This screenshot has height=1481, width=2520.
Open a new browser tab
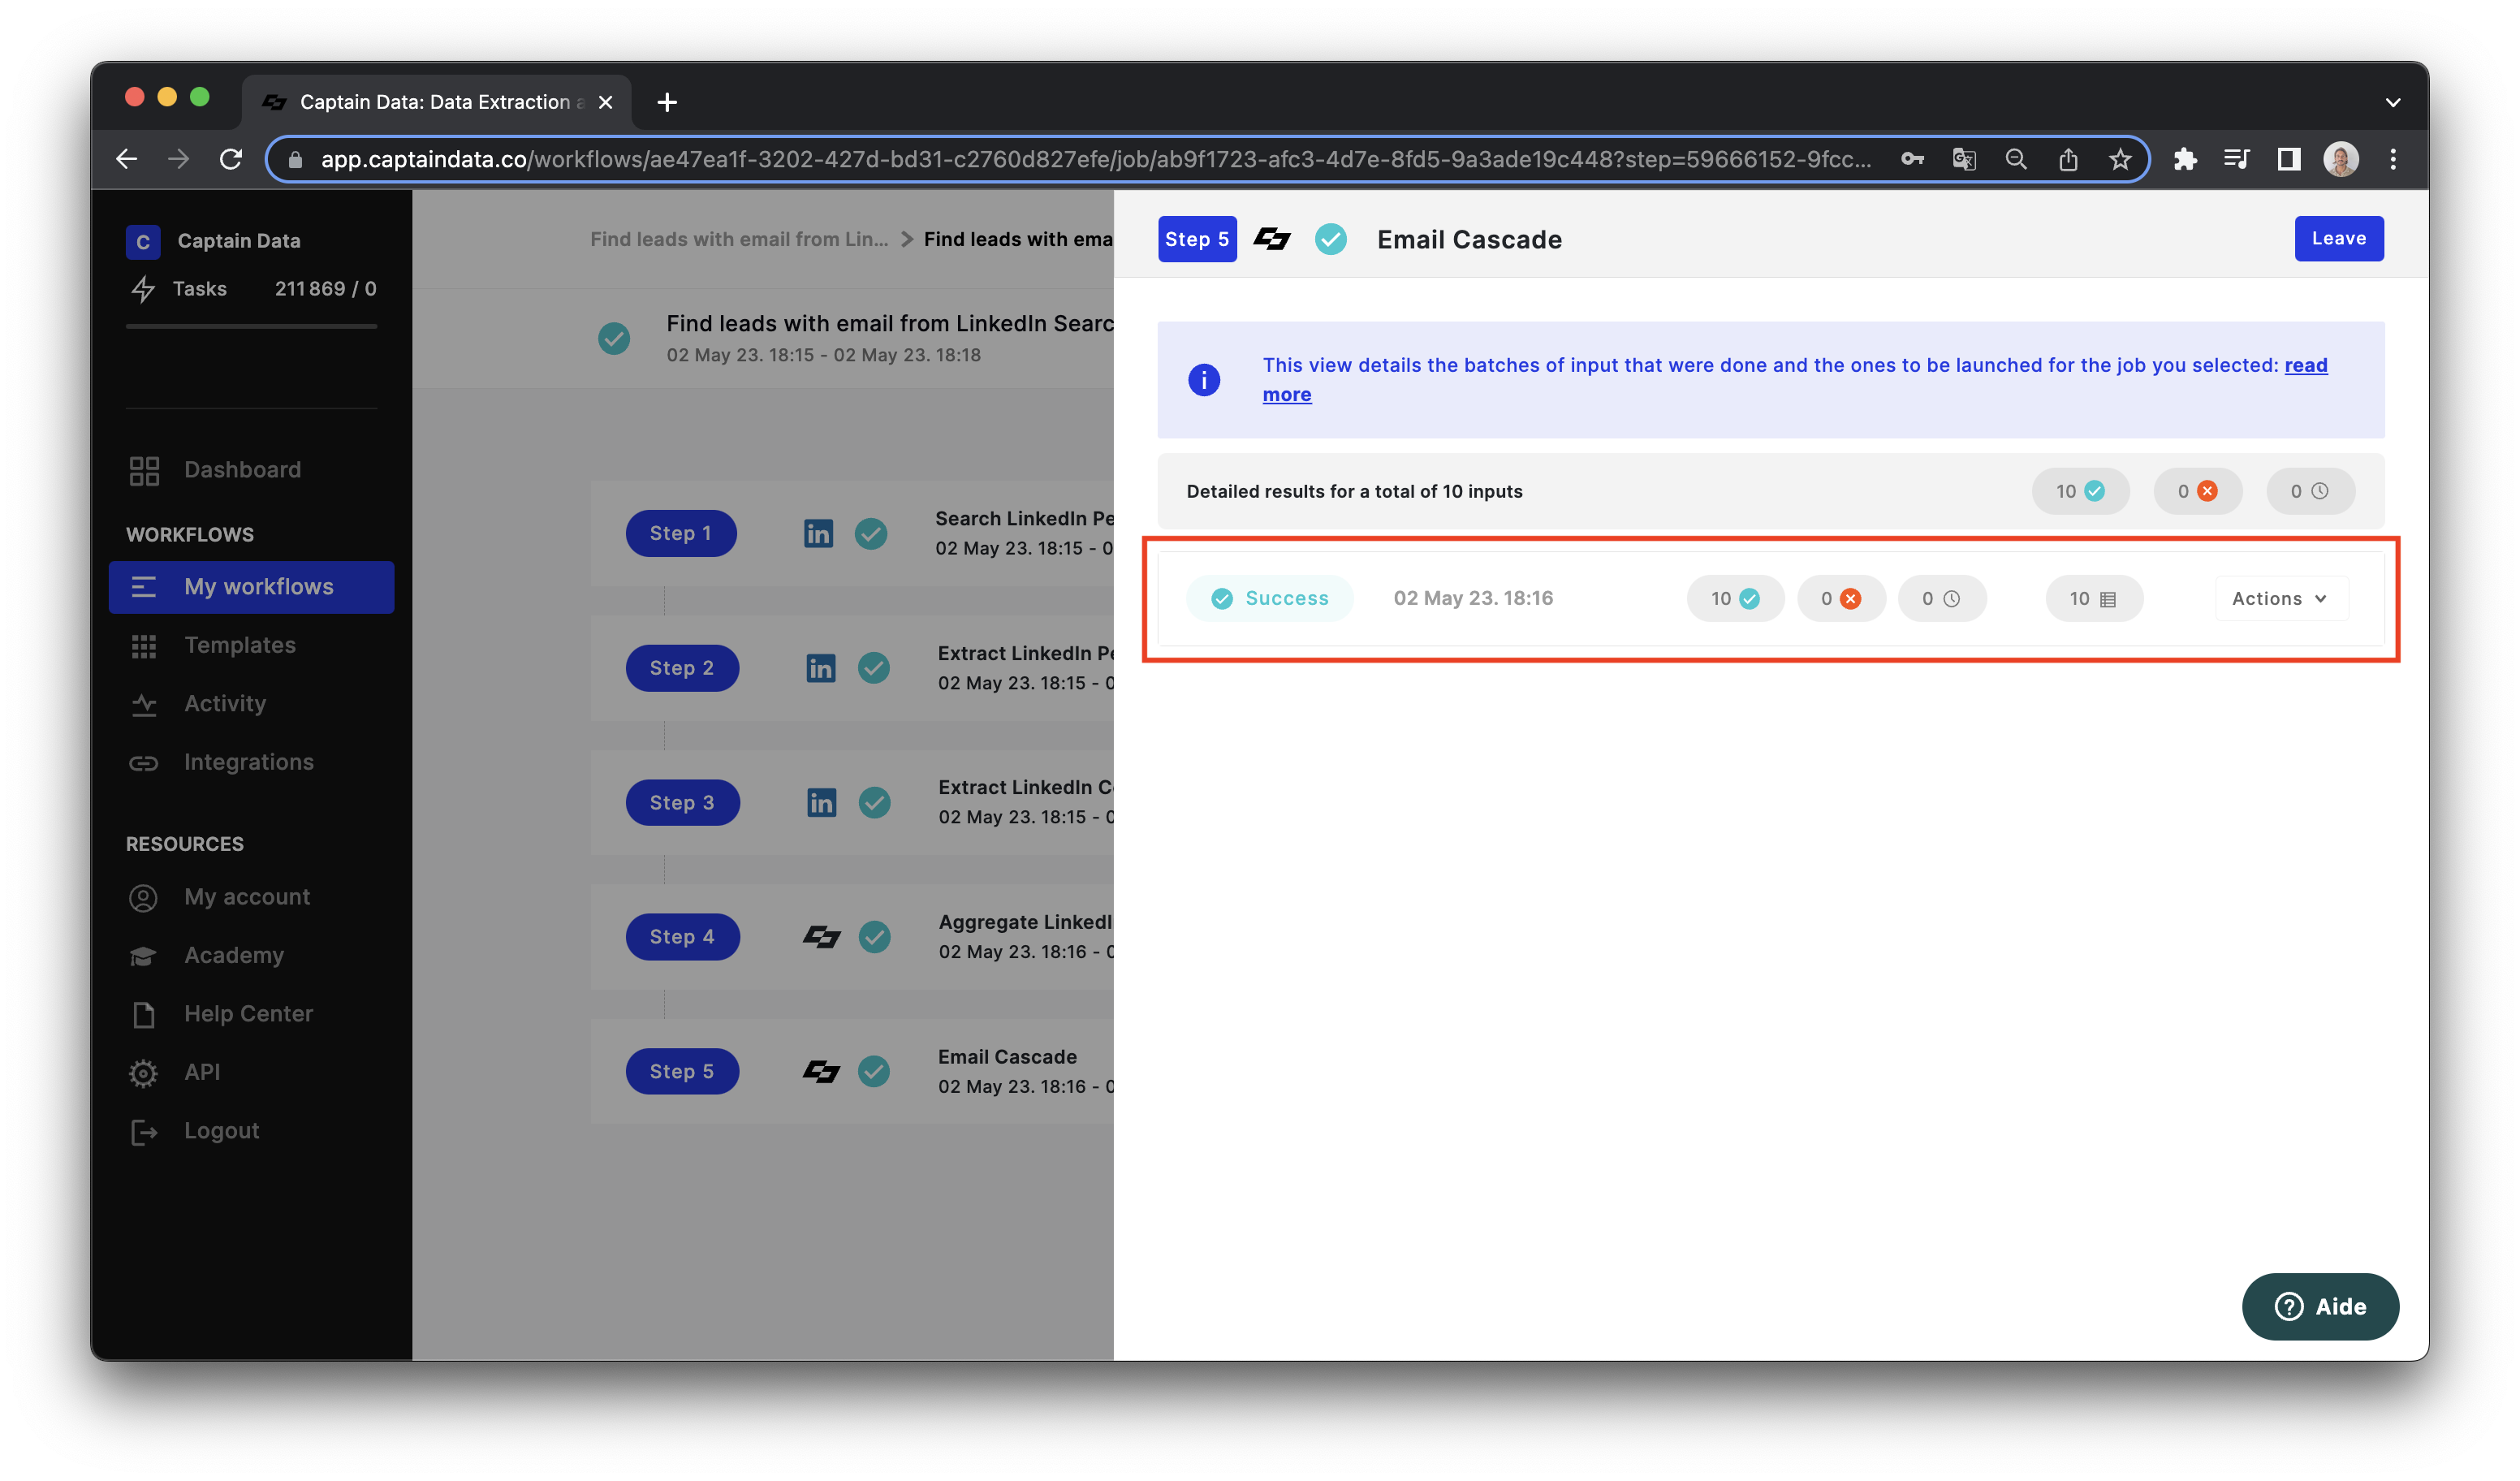(x=667, y=102)
